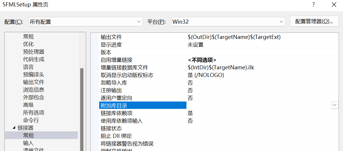
Task: Click the 否 value for 忽略导入库
Action: pos(190,83)
